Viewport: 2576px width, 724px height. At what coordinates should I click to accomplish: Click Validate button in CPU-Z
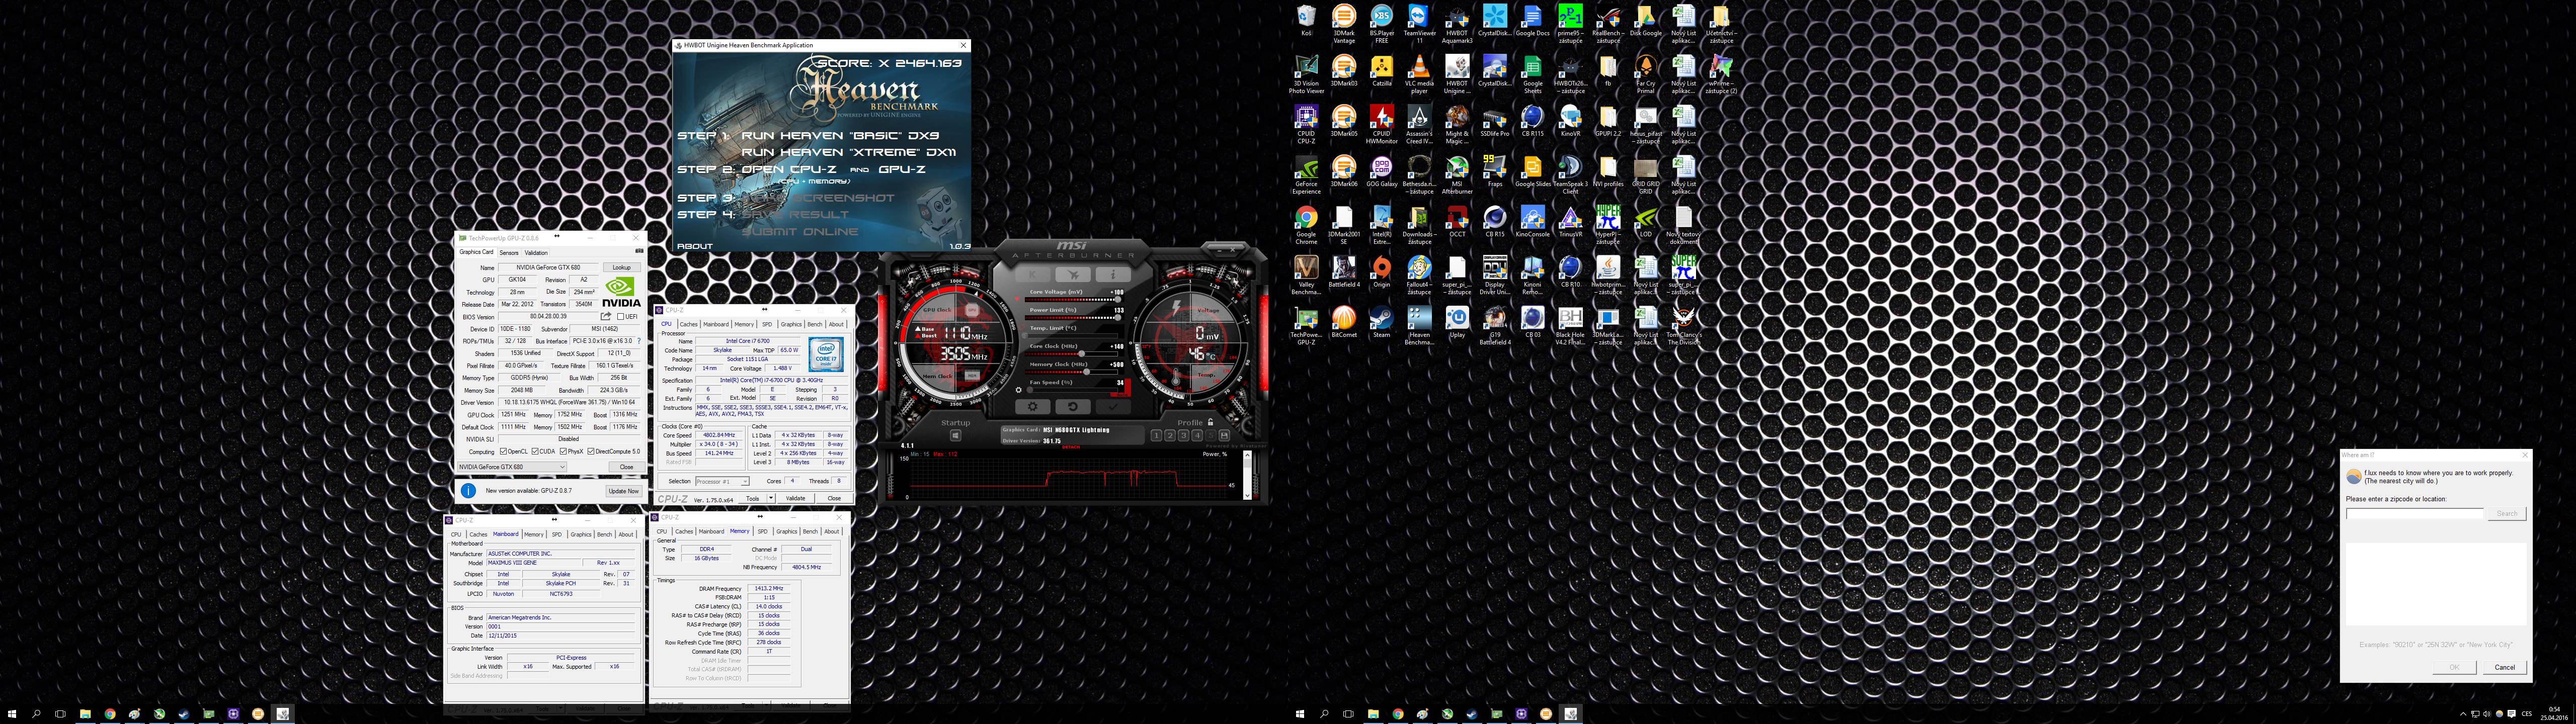796,498
